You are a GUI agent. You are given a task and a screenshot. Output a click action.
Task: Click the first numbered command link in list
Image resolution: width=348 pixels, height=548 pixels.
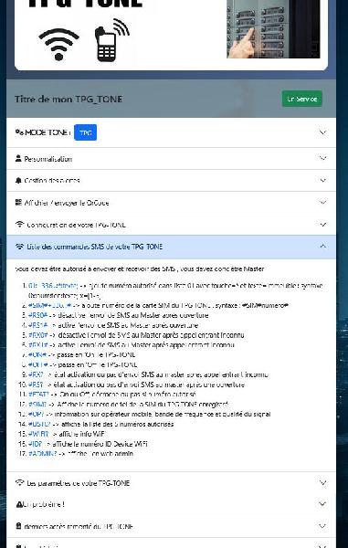tap(53, 286)
